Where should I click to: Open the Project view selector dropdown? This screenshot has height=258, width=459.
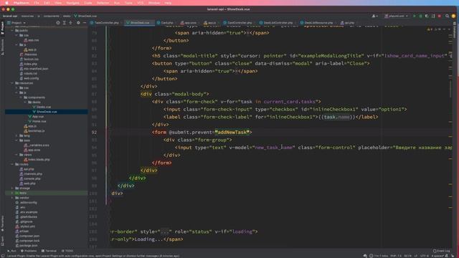click(16, 22)
